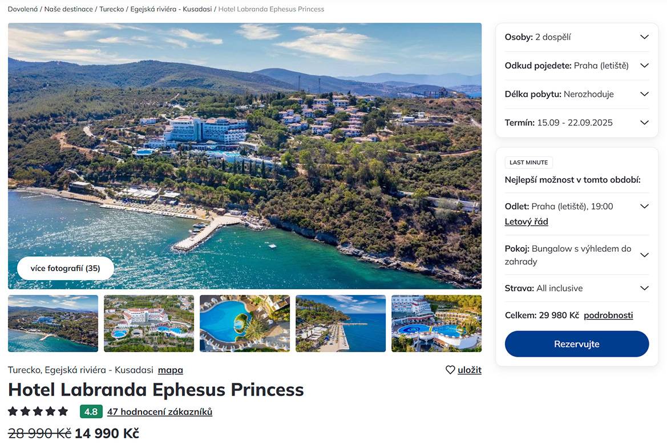Select the beach pier thumbnail
The width and height of the screenshot is (667, 448).
point(341,323)
